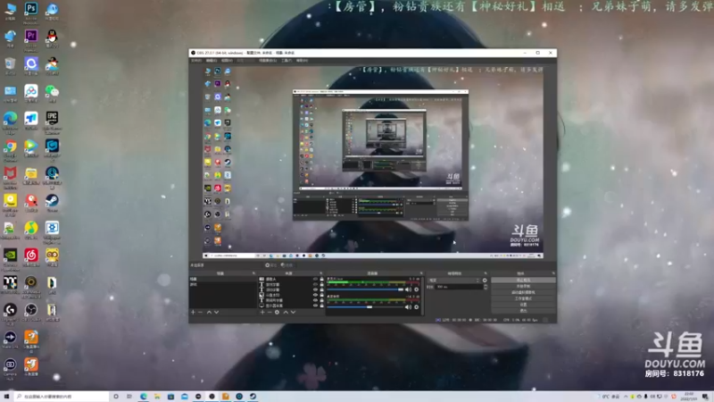Open source properties gear in Sources toolbar
This screenshot has width=714, height=402.
point(277,312)
